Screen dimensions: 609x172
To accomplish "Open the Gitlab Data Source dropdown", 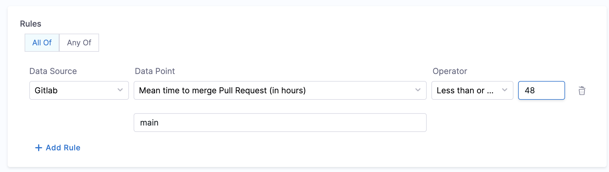I will [x=79, y=90].
